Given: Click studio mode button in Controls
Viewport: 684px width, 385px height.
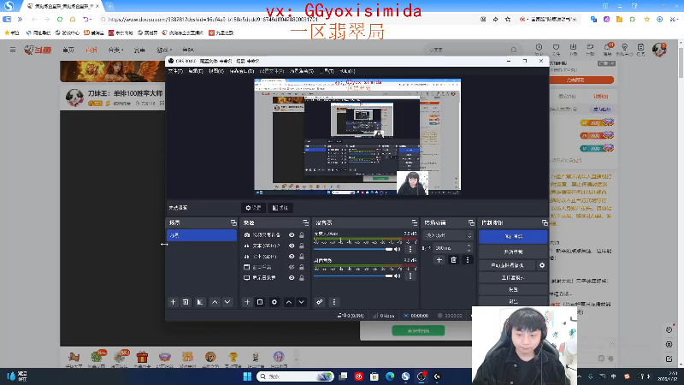Looking at the screenshot, I should click(513, 277).
